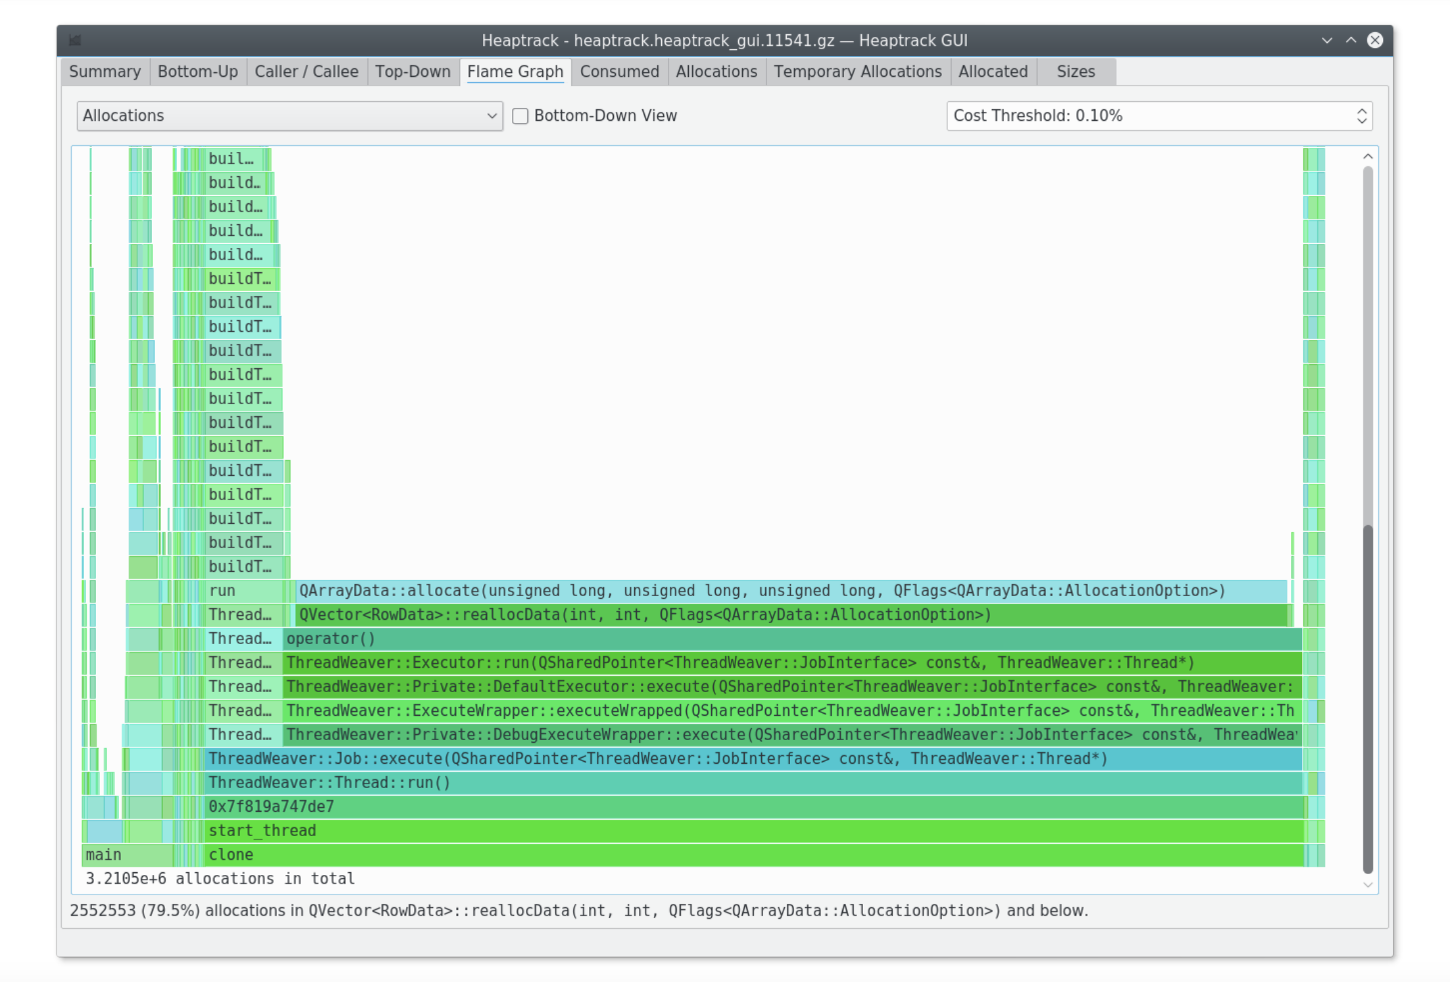Increase the Cost Threshold with up arrow
The width and height of the screenshot is (1450, 982).
(x=1362, y=110)
